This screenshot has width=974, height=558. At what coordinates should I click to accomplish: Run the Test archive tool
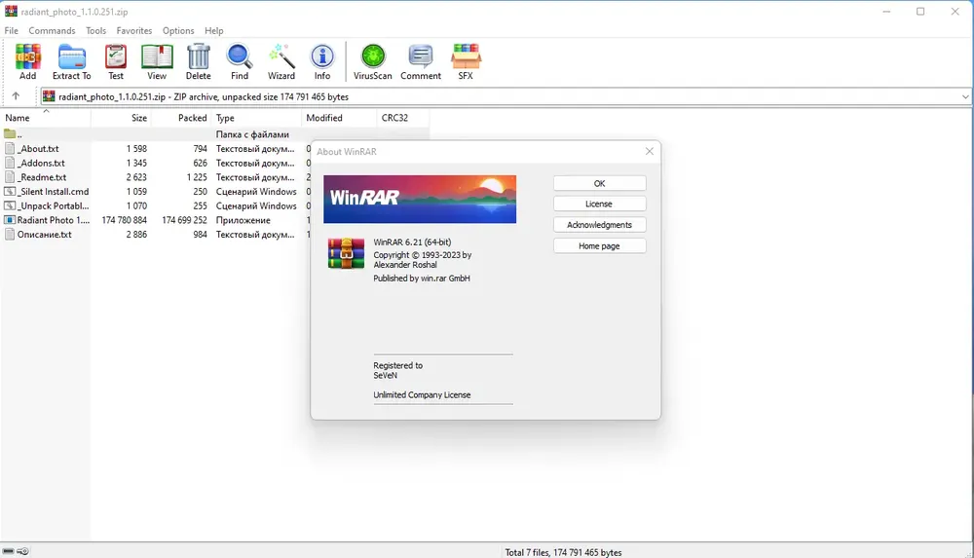coord(116,61)
